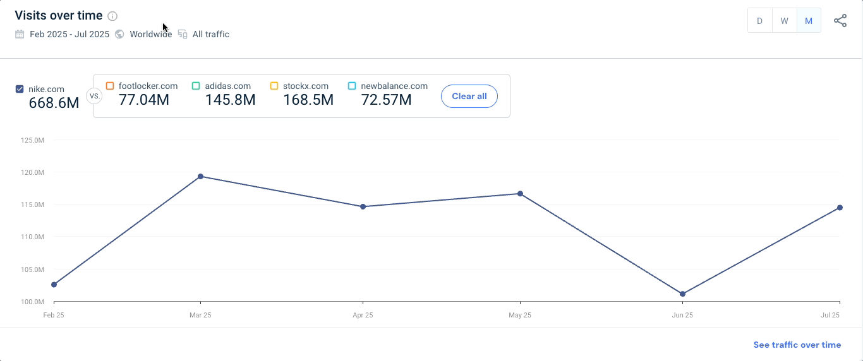Click the footlocker.com 77.04M value
863x361 pixels.
coord(144,100)
